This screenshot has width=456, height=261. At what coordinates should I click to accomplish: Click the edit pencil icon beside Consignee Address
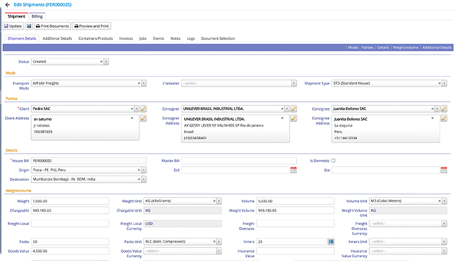tap(444, 118)
